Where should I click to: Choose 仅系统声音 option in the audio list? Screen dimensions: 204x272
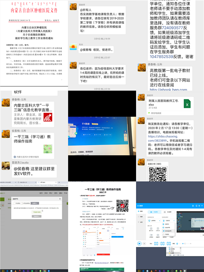[x=168, y=228]
